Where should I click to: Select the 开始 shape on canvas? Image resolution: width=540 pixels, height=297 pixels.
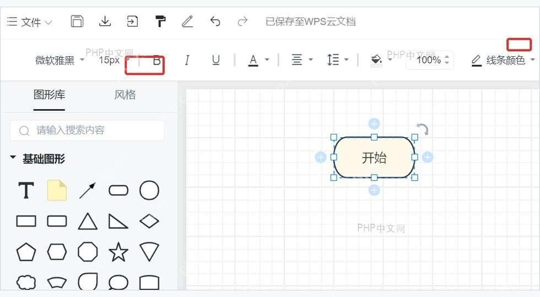pos(374,158)
